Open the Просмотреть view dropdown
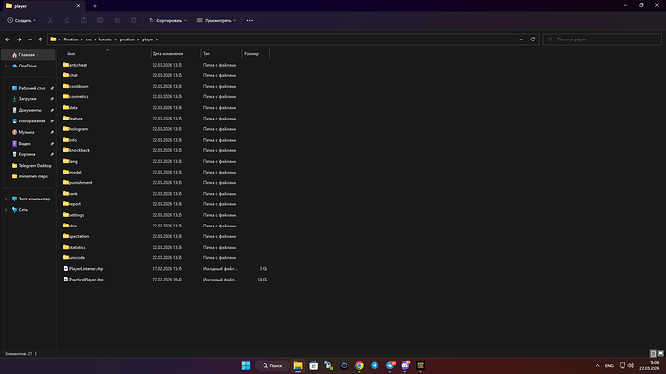Image resolution: width=666 pixels, height=374 pixels. pos(216,20)
